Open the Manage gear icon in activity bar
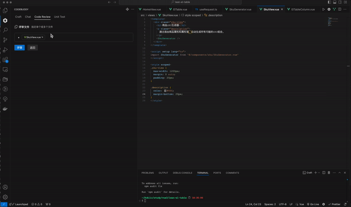 click(5, 197)
